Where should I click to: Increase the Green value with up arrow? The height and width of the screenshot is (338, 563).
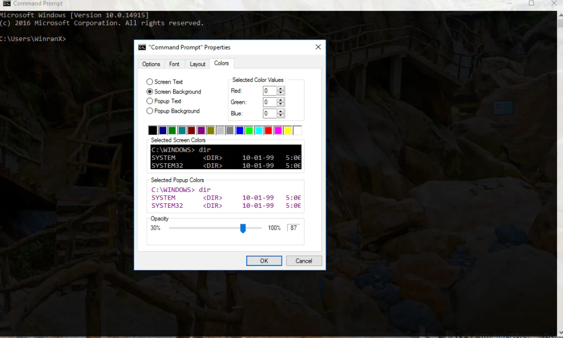281,100
